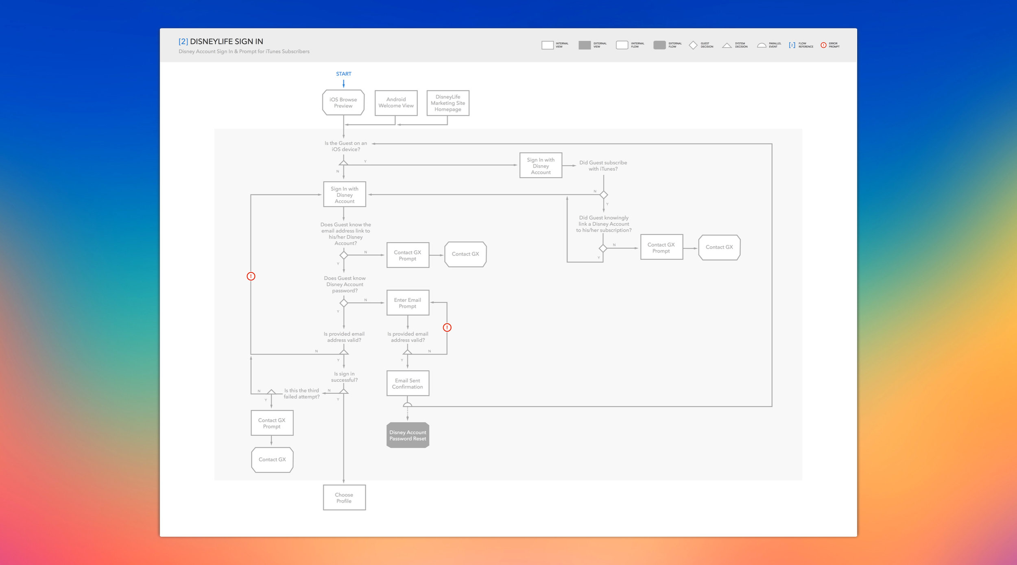
Task: Click the blue [2] in the page title
Action: tap(183, 41)
